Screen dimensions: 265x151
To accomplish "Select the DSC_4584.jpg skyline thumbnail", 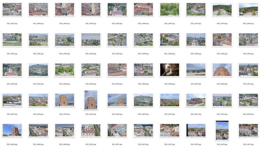I will click(91, 40).
